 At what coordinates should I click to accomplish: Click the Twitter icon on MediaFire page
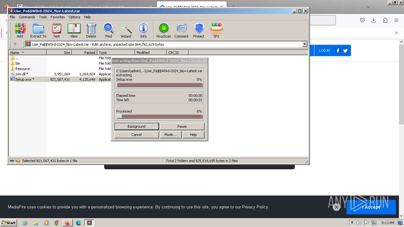tap(345, 50)
